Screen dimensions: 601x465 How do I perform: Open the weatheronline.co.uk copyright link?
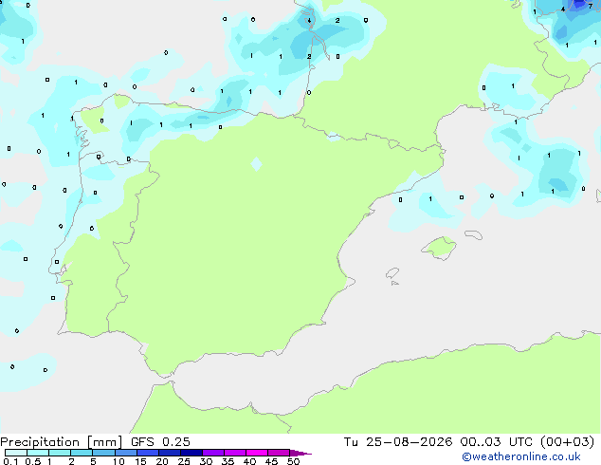520,456
